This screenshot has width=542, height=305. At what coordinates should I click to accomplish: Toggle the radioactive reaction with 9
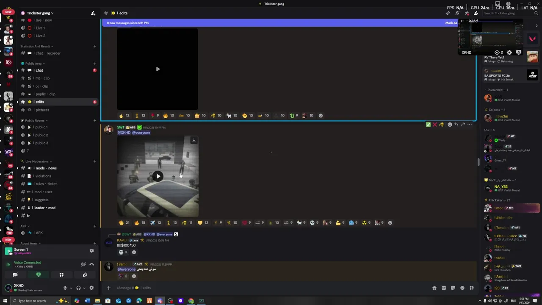pos(366,223)
